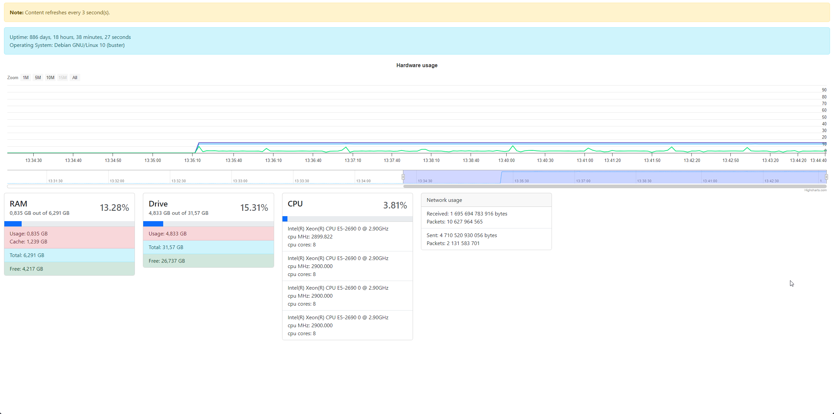
Task: Click the RAM usage progress bar
Action: pos(69,224)
